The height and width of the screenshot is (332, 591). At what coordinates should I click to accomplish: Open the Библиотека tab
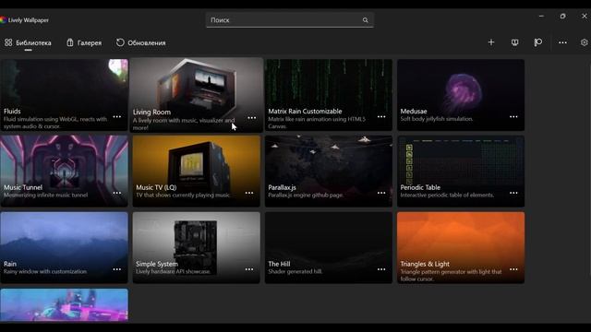point(28,43)
